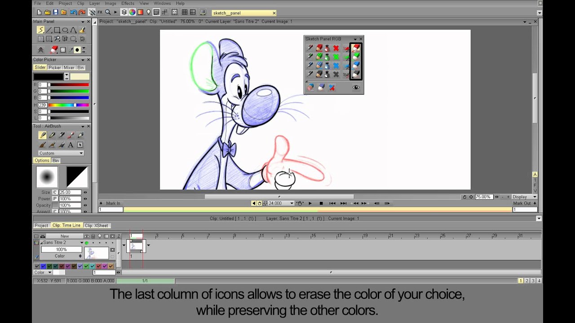This screenshot has width=575, height=323.
Task: Select the ellipse shape tool
Action: 65,30
